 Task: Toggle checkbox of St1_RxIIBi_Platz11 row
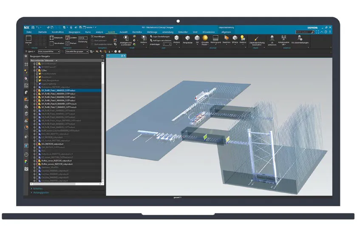[37, 107]
